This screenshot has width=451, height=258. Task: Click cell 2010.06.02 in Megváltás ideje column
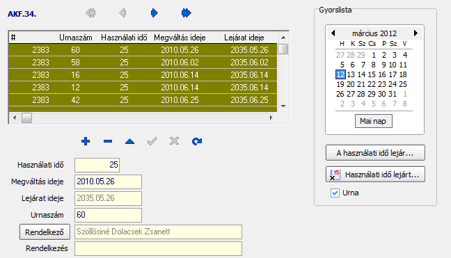point(180,63)
